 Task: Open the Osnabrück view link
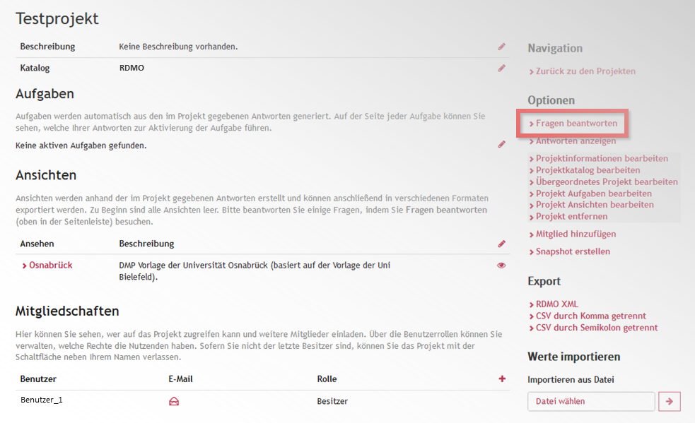pos(50,266)
